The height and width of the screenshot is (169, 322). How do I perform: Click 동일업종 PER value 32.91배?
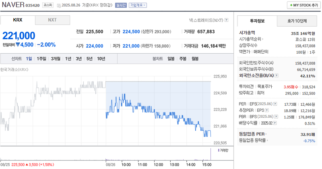308,134
